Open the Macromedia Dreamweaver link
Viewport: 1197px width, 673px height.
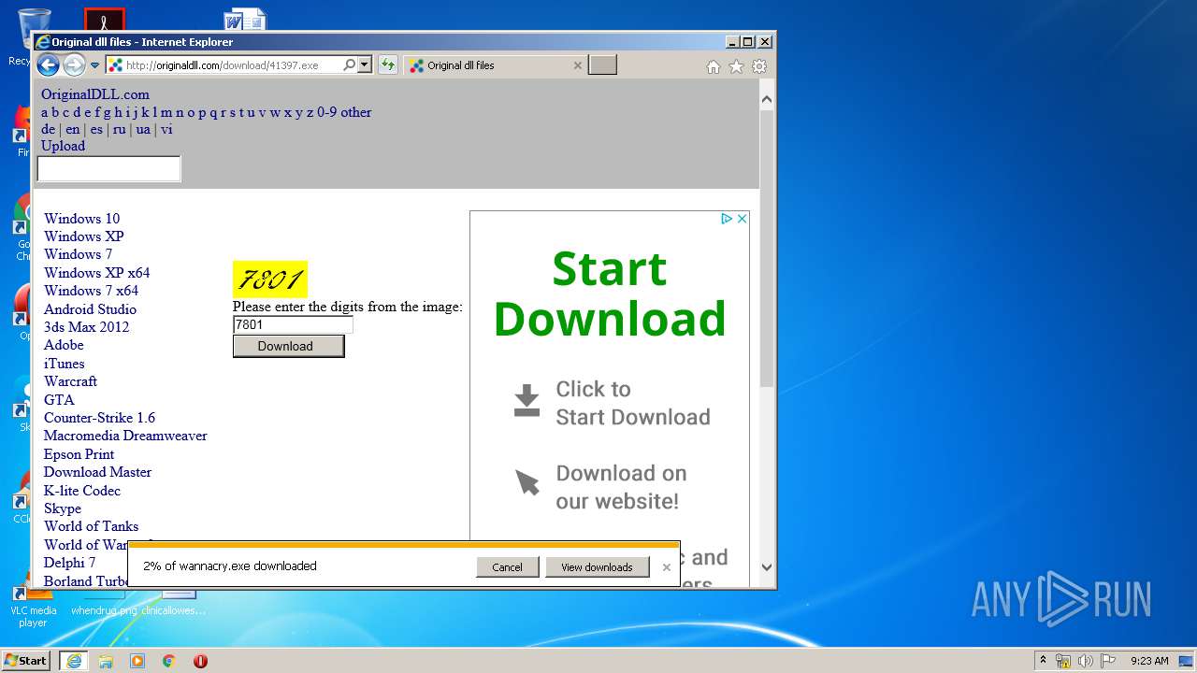click(x=125, y=436)
